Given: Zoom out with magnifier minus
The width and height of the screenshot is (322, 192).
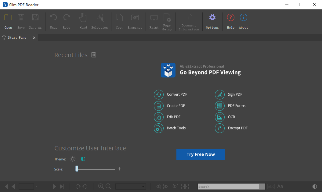Looking at the screenshot, I should [x=108, y=186].
